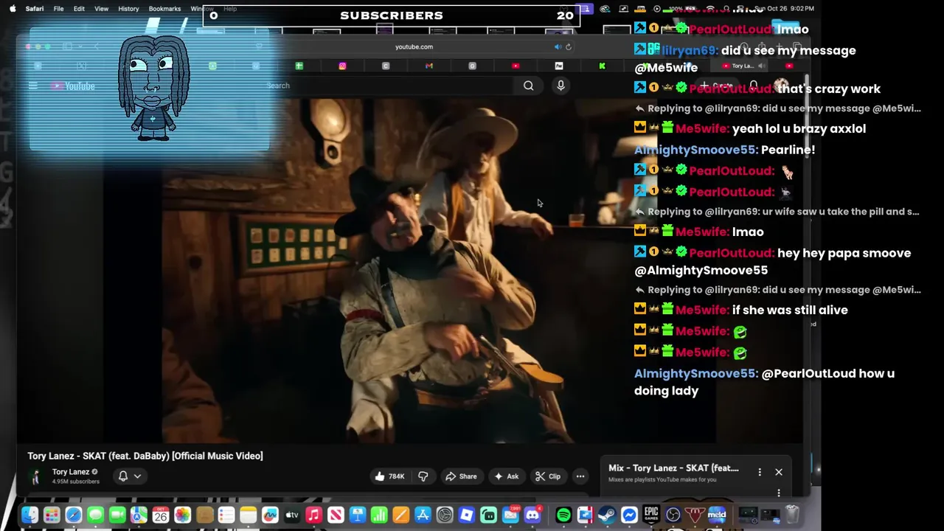944x531 pixels.
Task: Open FaceTime from the Dock
Action: click(117, 515)
